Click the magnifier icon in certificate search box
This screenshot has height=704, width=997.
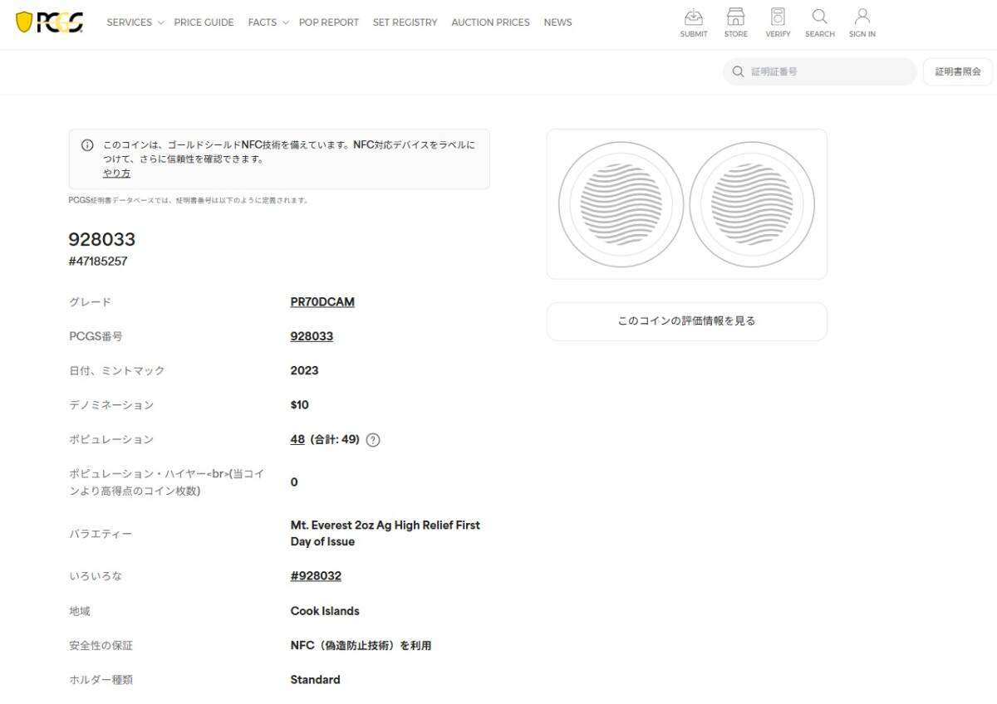tap(738, 72)
